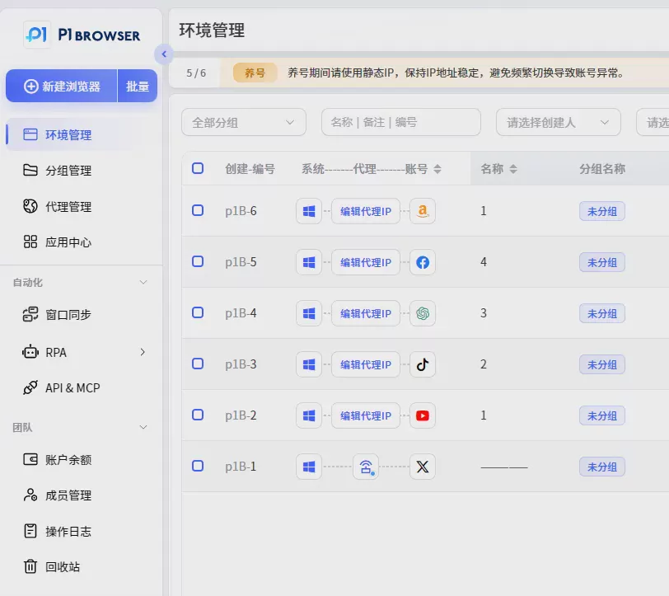Image resolution: width=669 pixels, height=596 pixels.
Task: Sort by the 名称 column arrows
Action: pyautogui.click(x=513, y=169)
